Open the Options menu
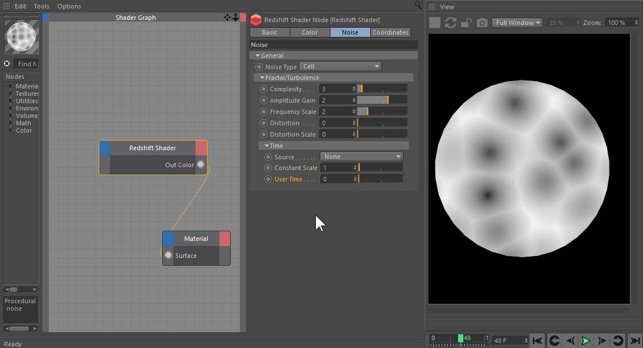The width and height of the screenshot is (643, 348). (69, 6)
